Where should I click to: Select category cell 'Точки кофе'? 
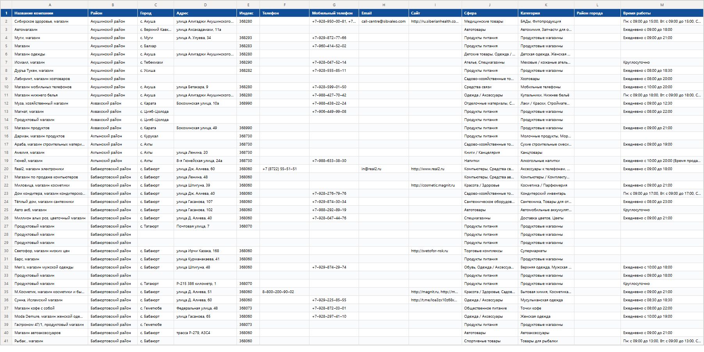click(546, 308)
